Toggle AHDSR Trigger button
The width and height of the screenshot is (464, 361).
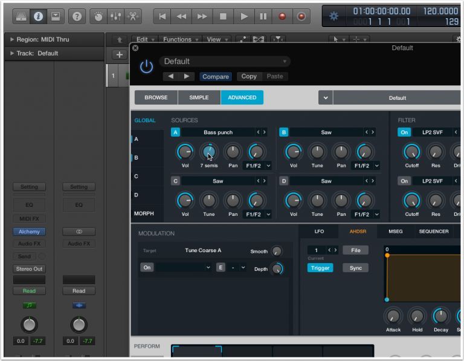point(320,268)
